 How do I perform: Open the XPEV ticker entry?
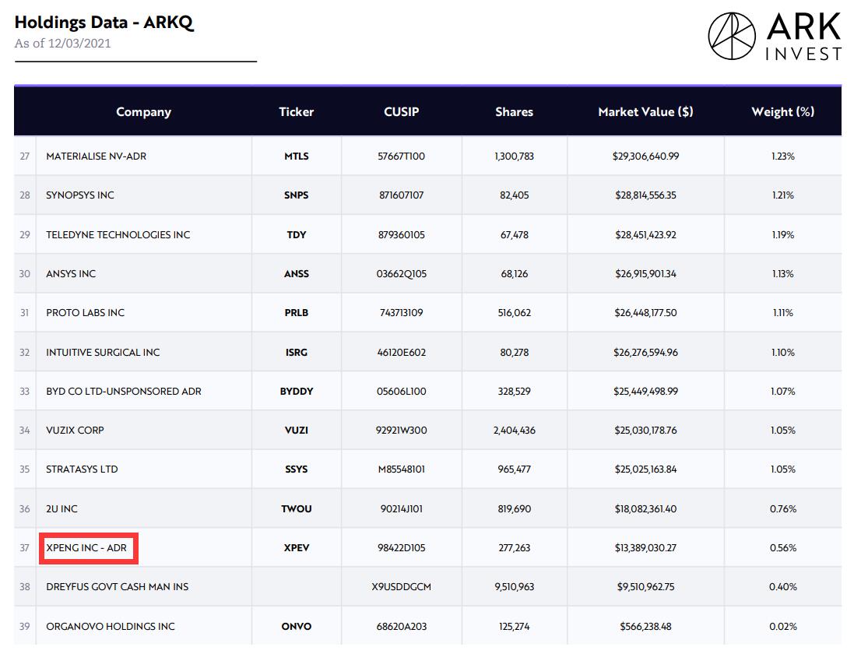point(296,547)
